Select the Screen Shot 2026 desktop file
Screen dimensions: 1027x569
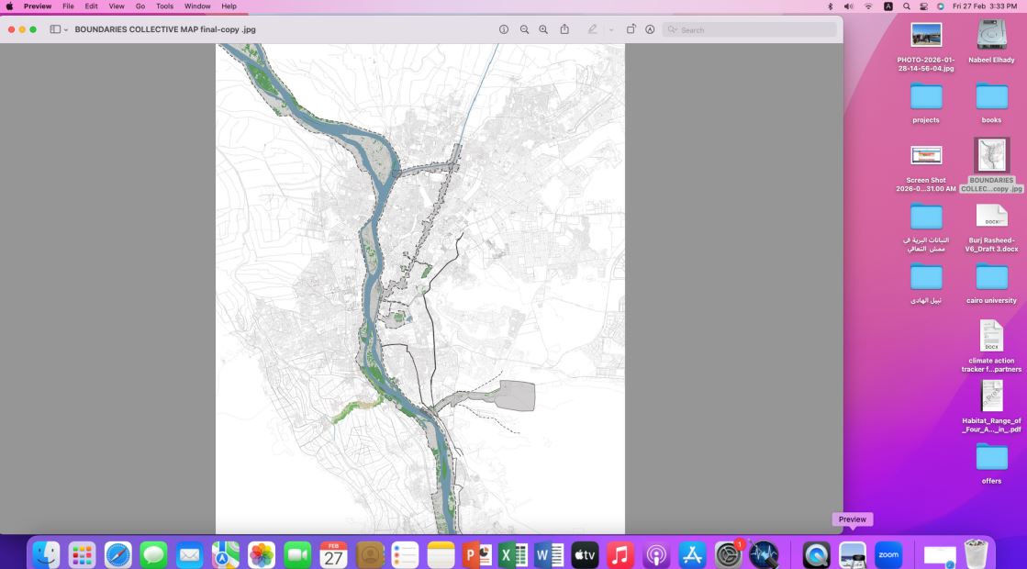click(x=925, y=168)
